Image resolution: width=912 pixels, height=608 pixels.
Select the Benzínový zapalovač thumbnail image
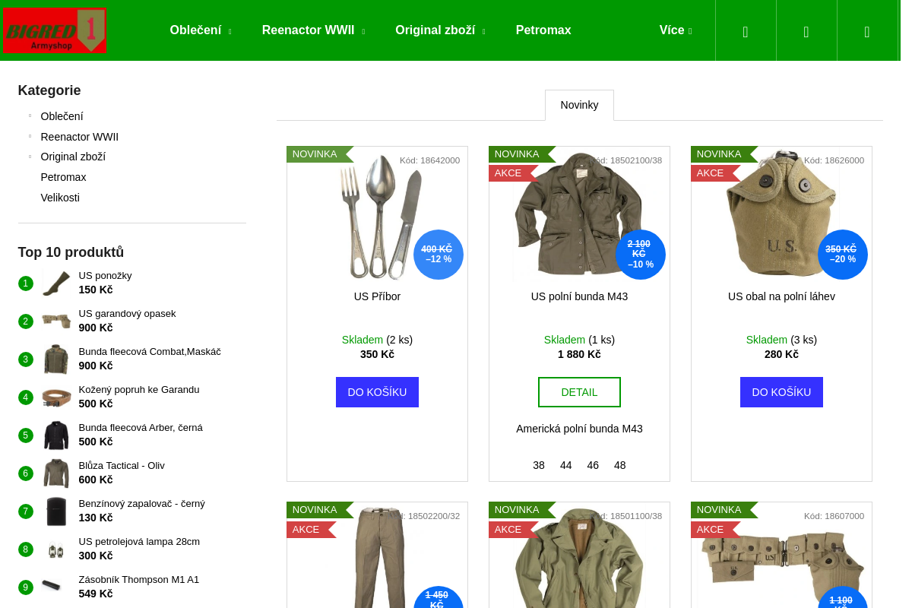55,511
